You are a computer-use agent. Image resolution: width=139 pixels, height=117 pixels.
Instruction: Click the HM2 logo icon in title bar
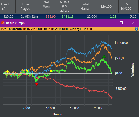click(x=3, y=23)
